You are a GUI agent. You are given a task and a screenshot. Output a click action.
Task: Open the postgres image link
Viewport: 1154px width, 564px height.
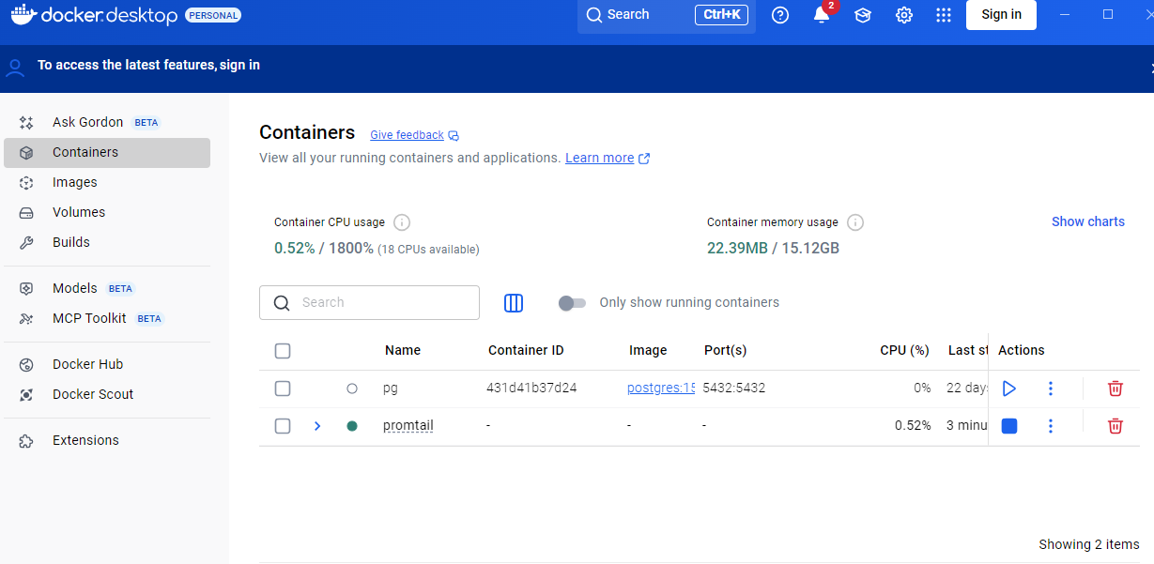pyautogui.click(x=661, y=388)
